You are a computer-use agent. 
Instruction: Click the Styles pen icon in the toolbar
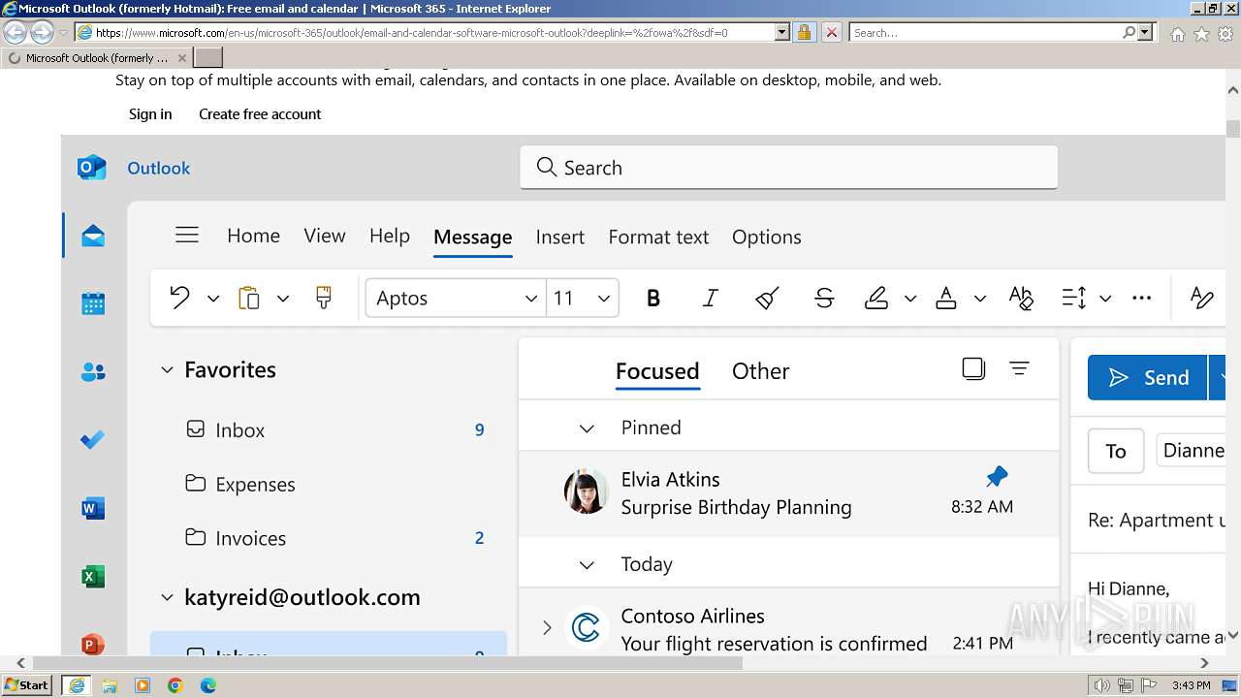(x=1202, y=298)
